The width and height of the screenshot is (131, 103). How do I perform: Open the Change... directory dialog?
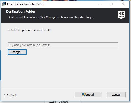point(17,52)
